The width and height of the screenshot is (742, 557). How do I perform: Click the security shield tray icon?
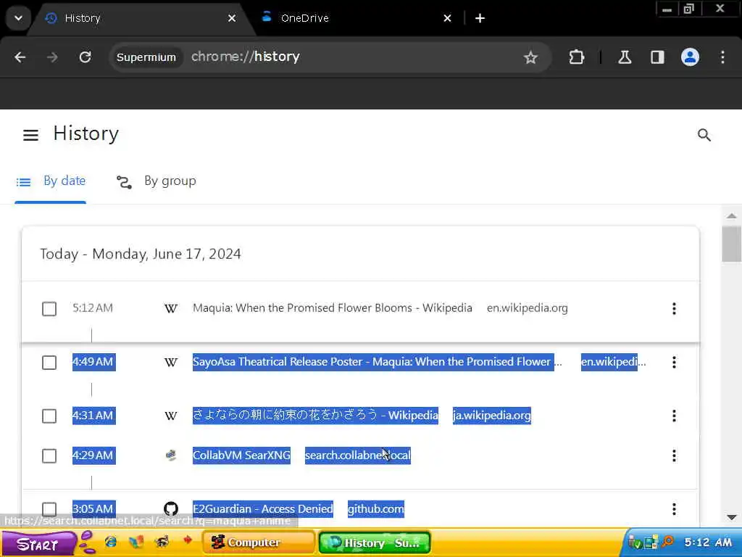(x=635, y=542)
